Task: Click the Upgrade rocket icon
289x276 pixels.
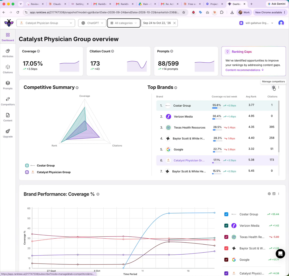Action: [x=8, y=131]
